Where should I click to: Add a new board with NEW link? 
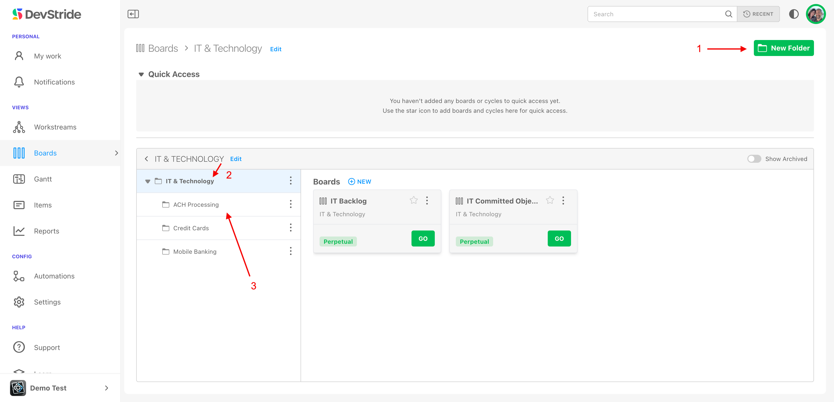click(x=359, y=181)
